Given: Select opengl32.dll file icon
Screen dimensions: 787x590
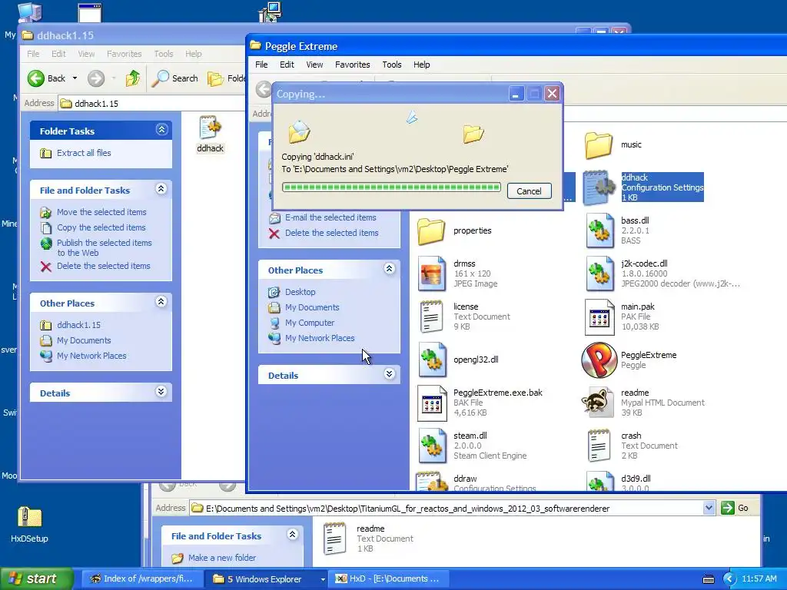Looking at the screenshot, I should pos(432,360).
